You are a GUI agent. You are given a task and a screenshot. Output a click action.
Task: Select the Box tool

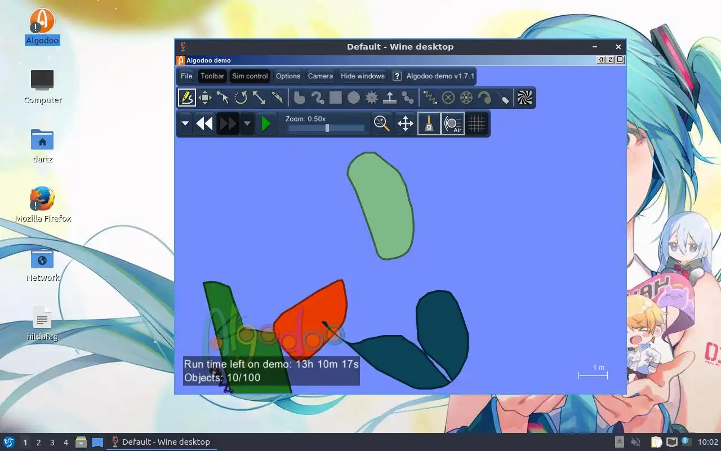[x=336, y=98]
